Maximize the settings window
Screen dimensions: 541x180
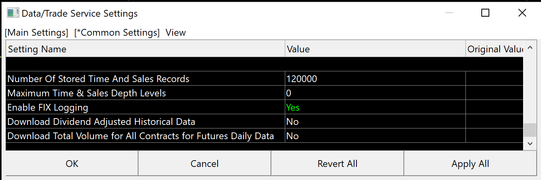[485, 13]
